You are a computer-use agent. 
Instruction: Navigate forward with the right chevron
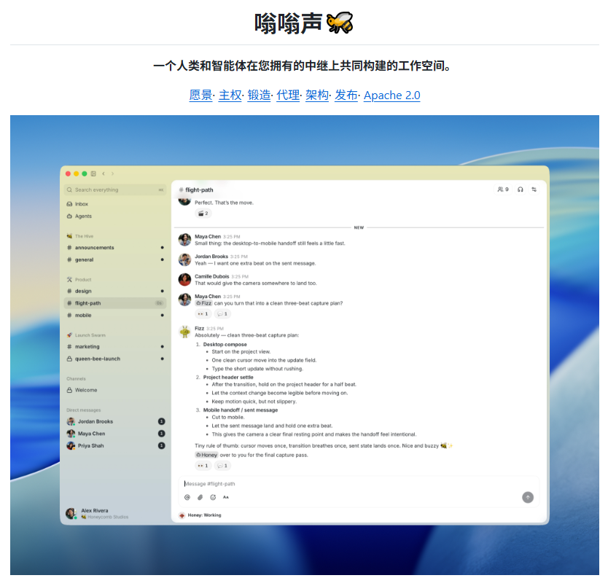[113, 173]
